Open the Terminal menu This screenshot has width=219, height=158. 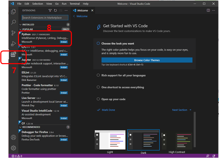[x=75, y=4]
